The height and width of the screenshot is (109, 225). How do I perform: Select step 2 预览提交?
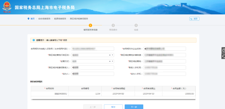click(x=113, y=27)
